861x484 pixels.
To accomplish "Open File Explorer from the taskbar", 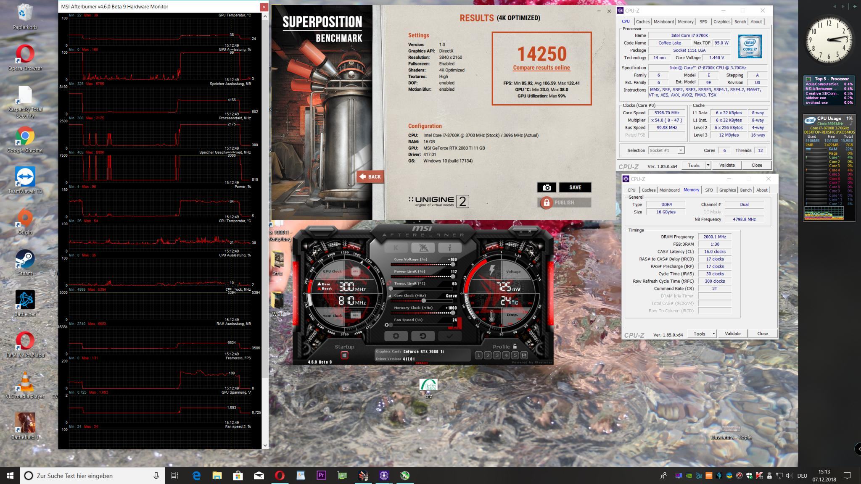I will 217,476.
